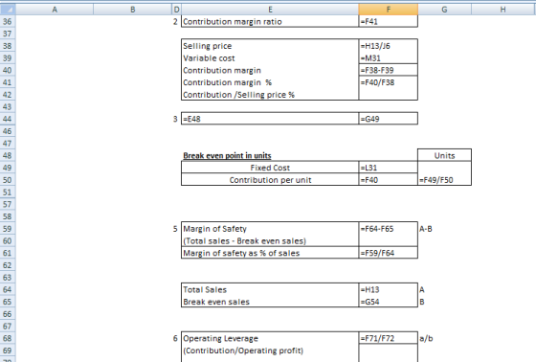Click the 'Margin of Safety' cell
The image size is (536, 362).
270,229
